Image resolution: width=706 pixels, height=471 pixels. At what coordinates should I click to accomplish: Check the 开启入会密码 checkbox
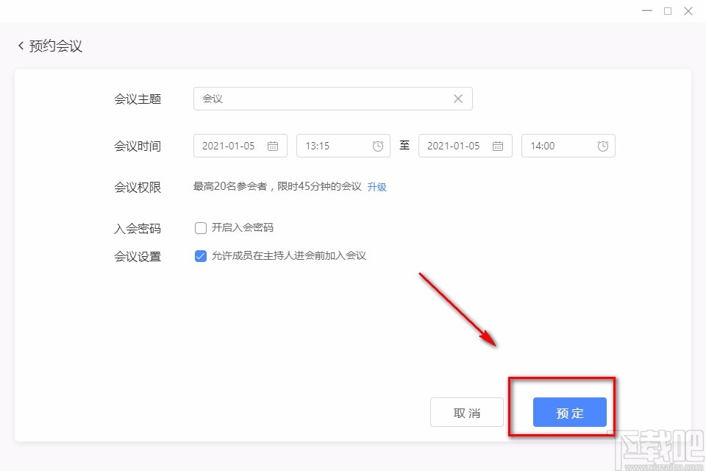(200, 227)
